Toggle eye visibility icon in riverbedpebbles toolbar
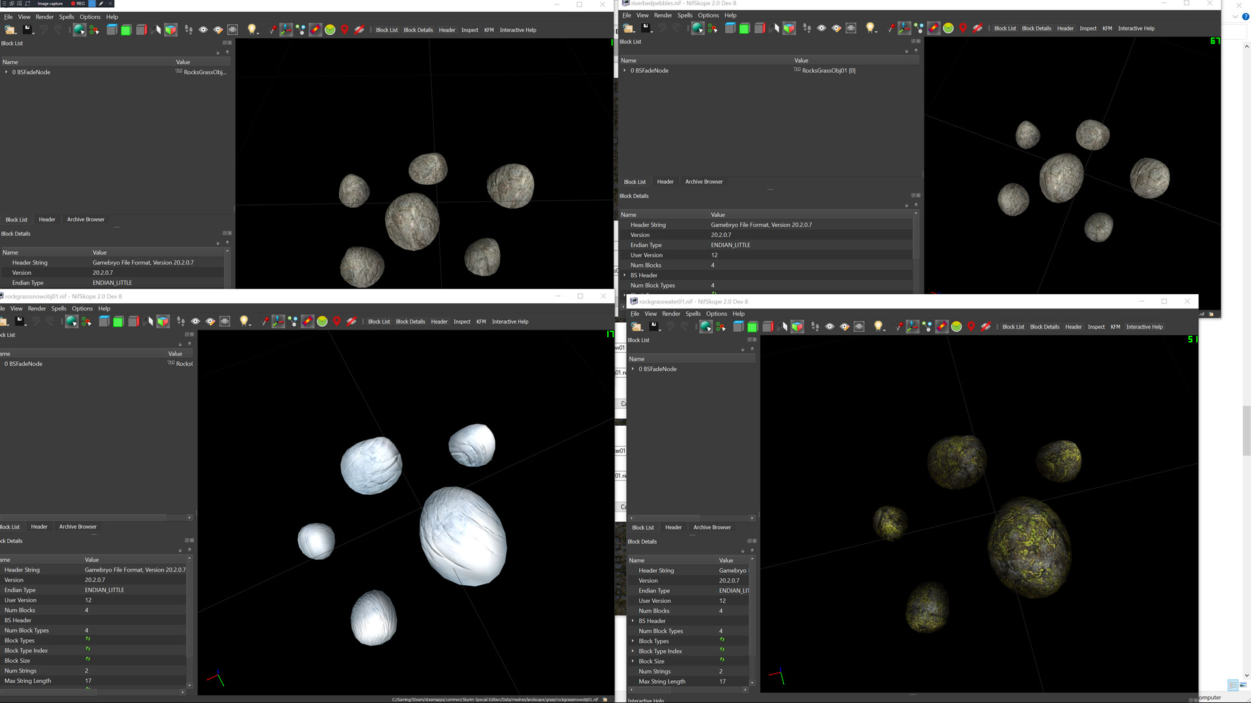 822,29
